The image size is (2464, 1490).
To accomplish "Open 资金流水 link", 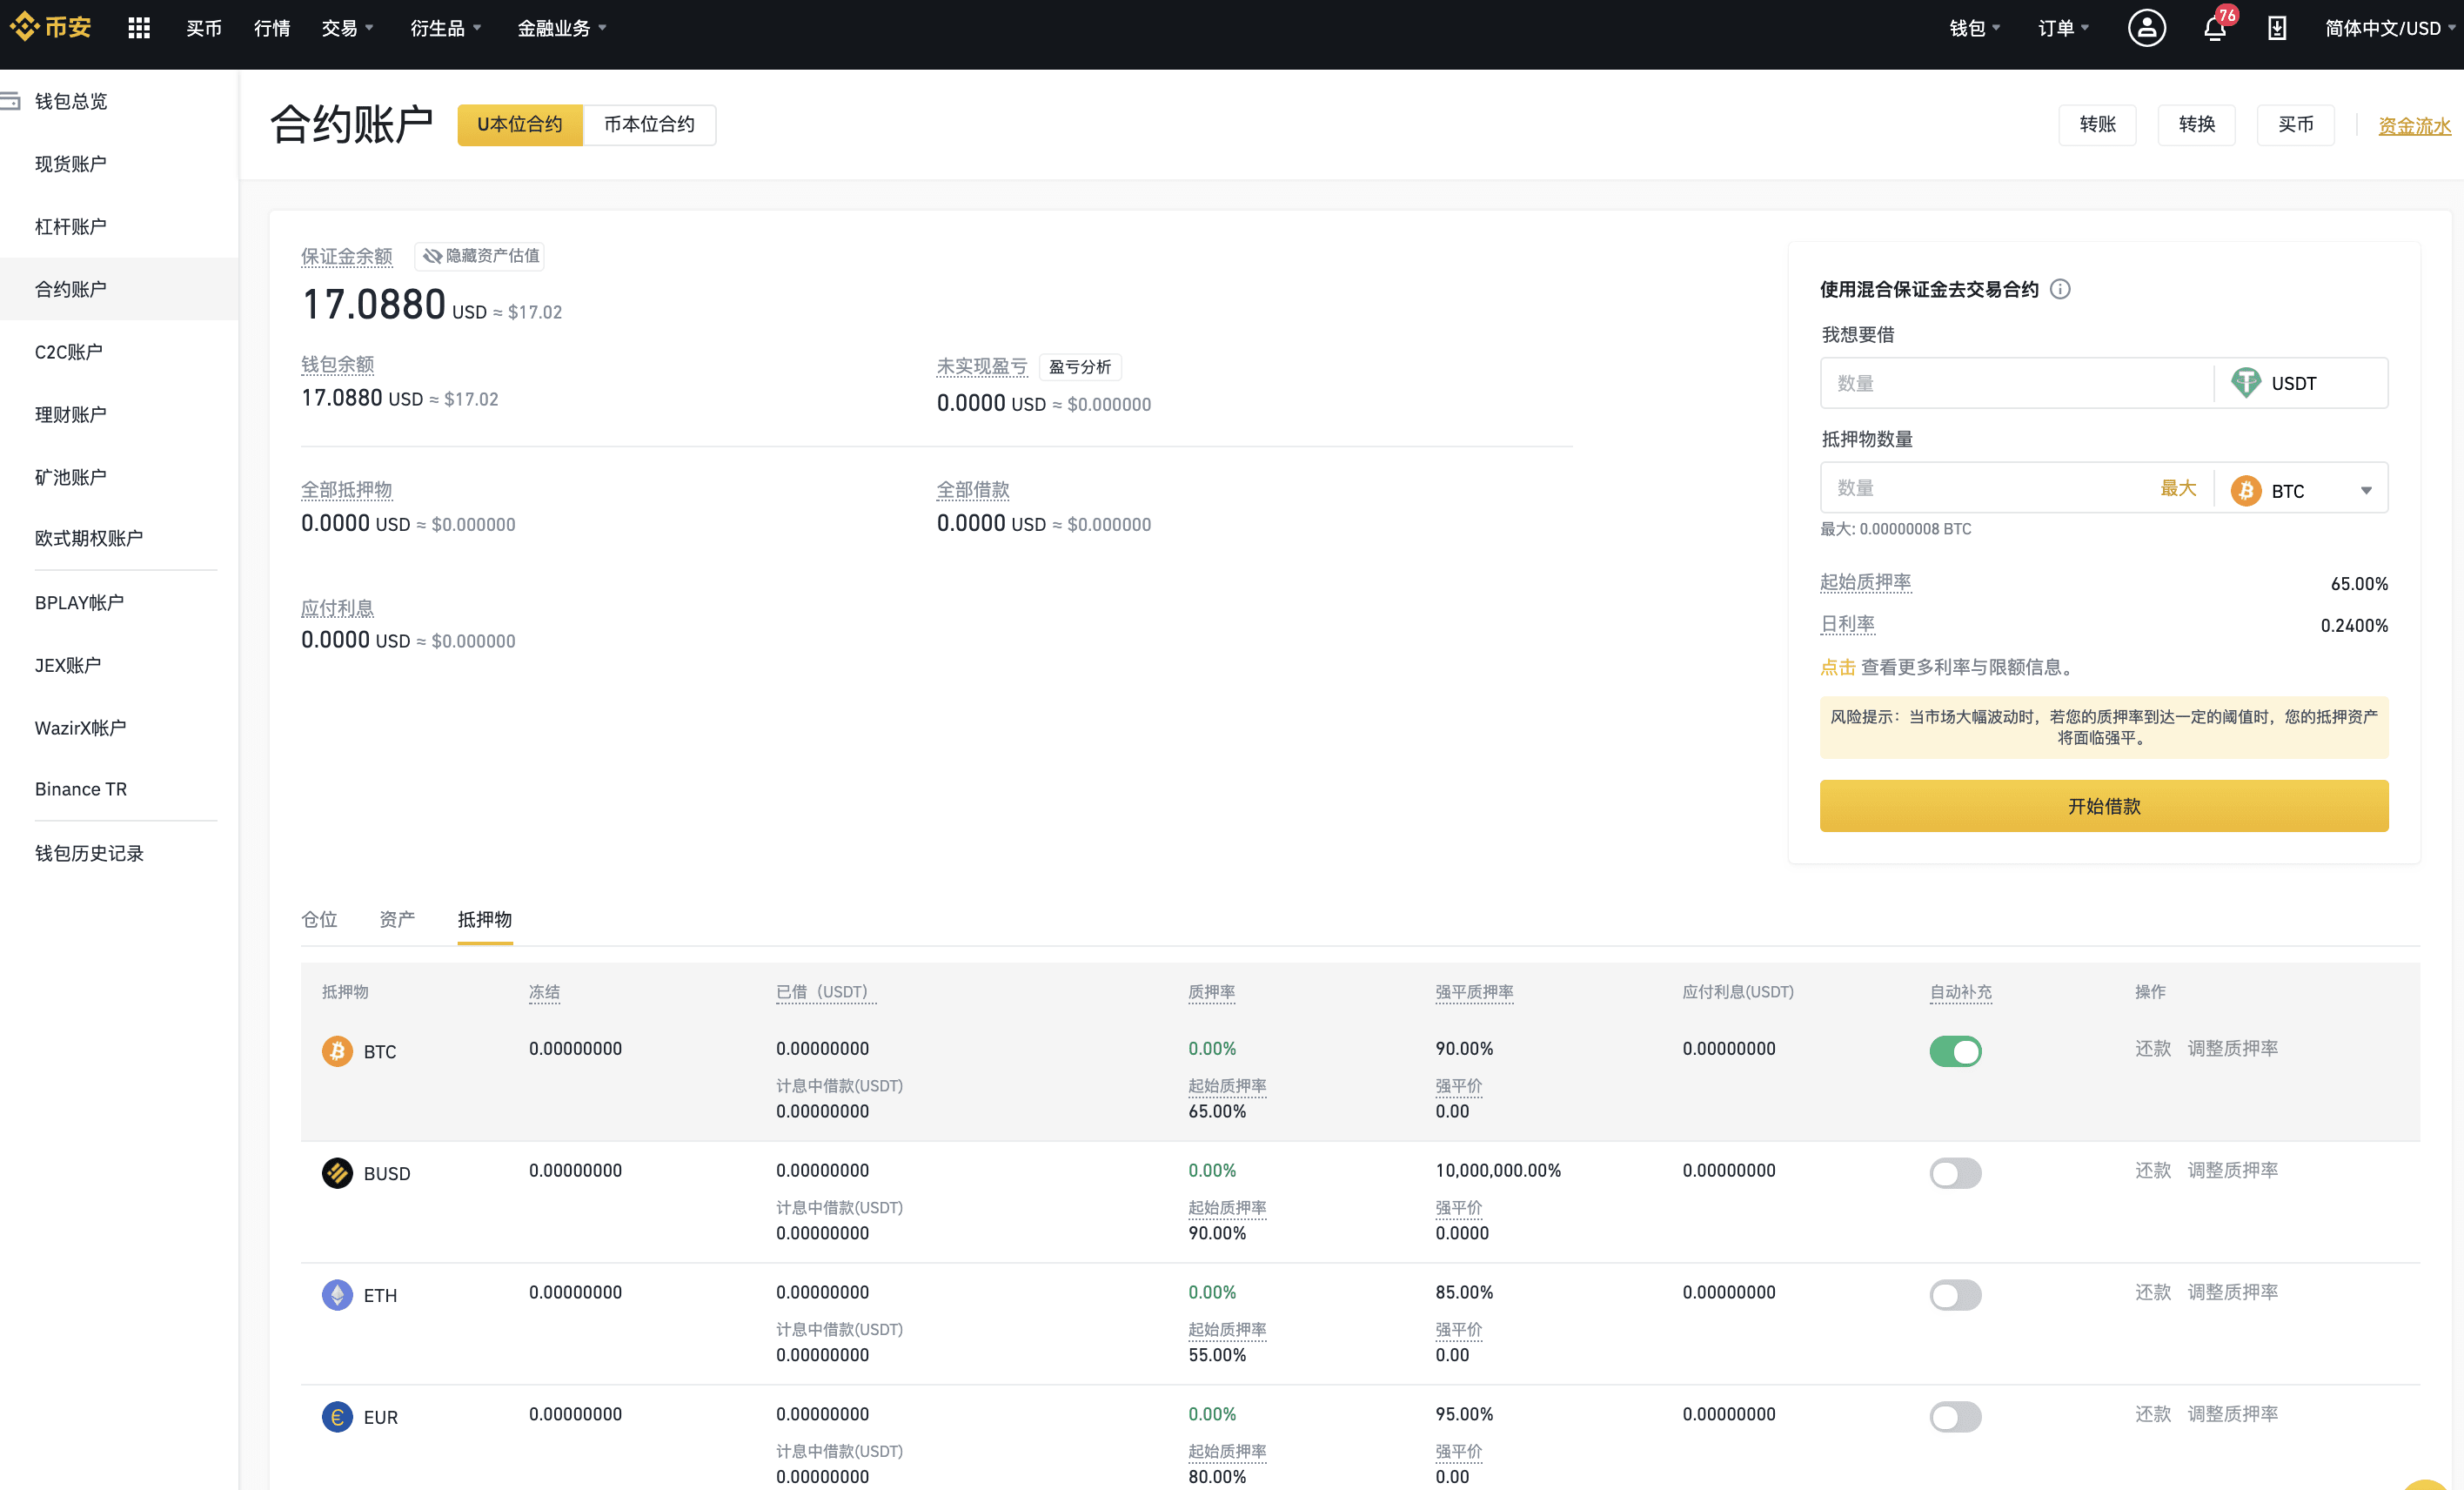I will pos(2414,126).
